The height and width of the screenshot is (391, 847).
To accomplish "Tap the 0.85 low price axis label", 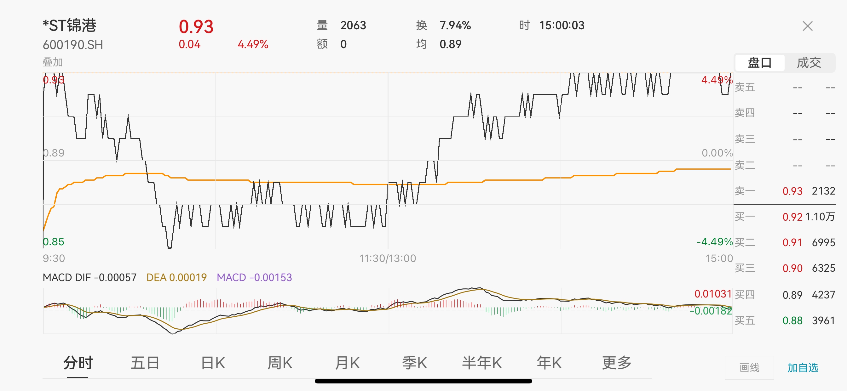I will tap(54, 242).
